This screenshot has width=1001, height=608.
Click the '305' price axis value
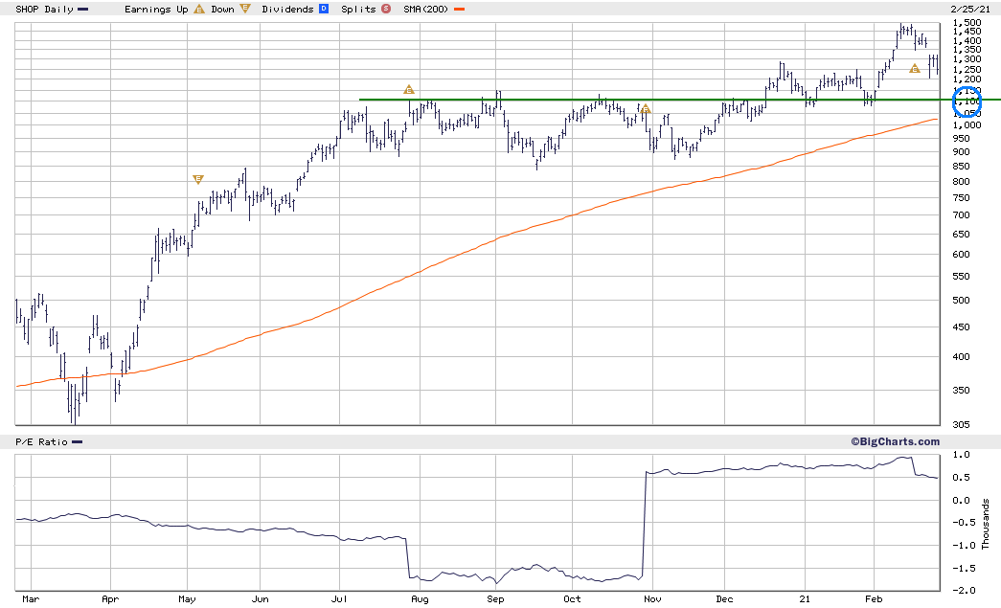coord(961,424)
